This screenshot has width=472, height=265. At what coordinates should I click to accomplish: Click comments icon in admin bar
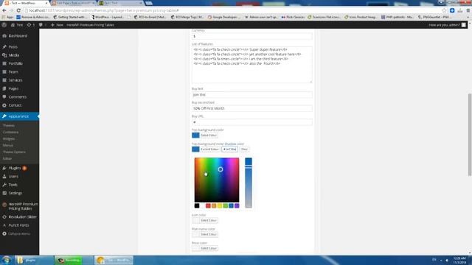(41, 25)
